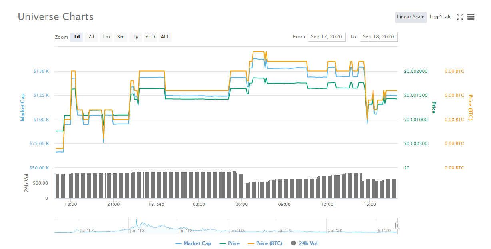Screen dimensions: 491x249
Task: Choose the 1y zoom option
Action: [x=136, y=37]
